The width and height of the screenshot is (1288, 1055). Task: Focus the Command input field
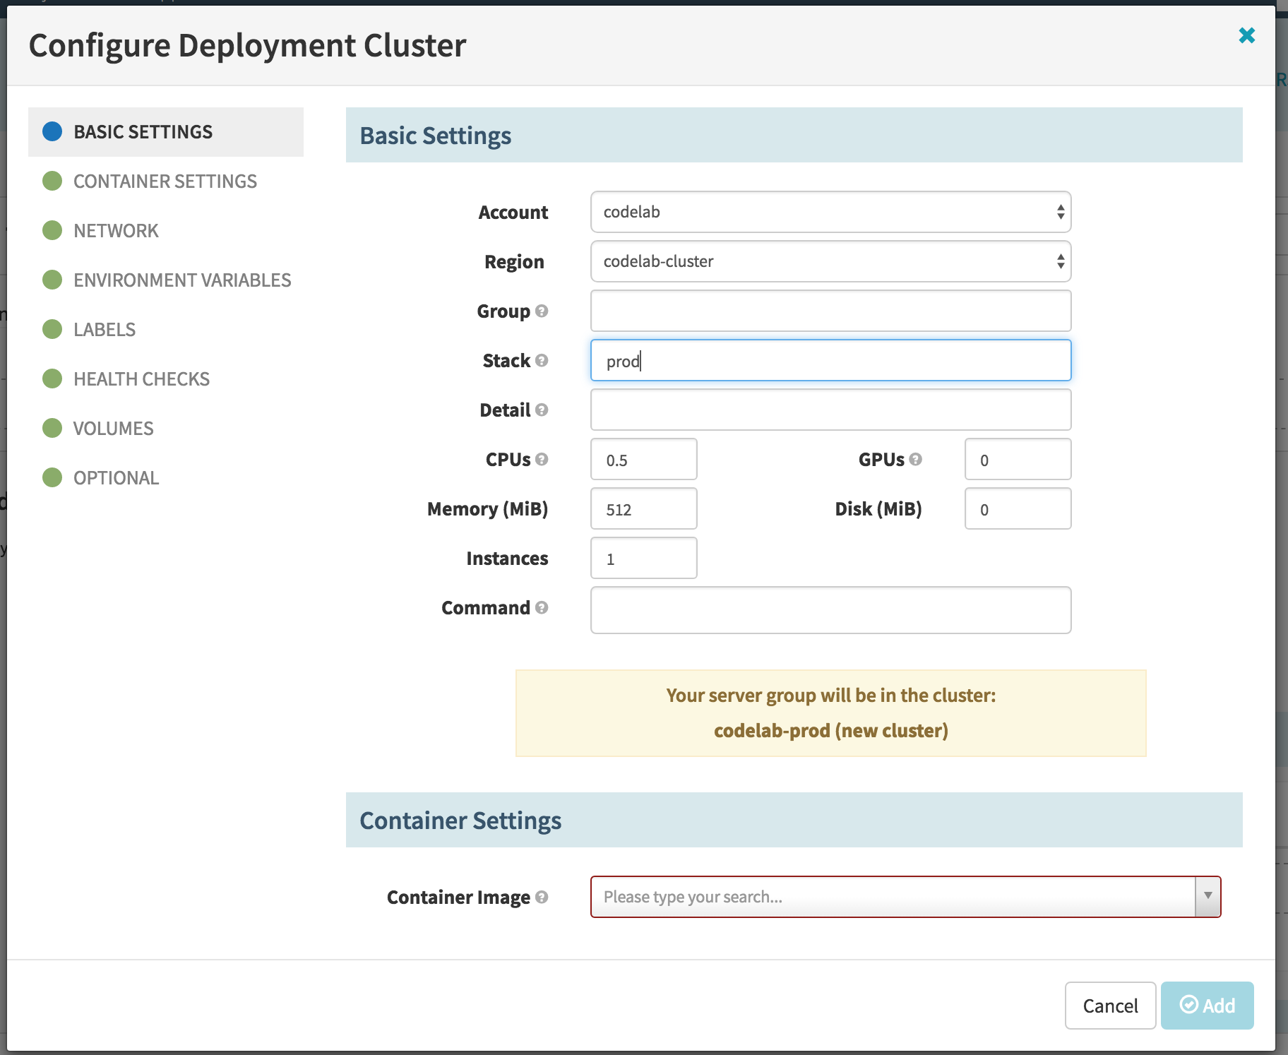click(830, 610)
